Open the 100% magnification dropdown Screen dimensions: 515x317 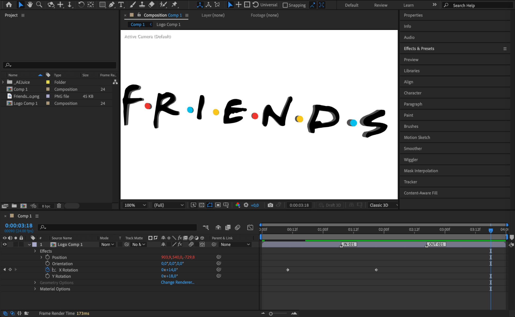coord(135,205)
